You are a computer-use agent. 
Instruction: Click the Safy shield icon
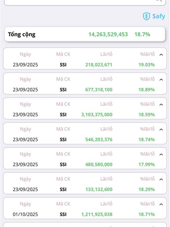click(x=146, y=16)
